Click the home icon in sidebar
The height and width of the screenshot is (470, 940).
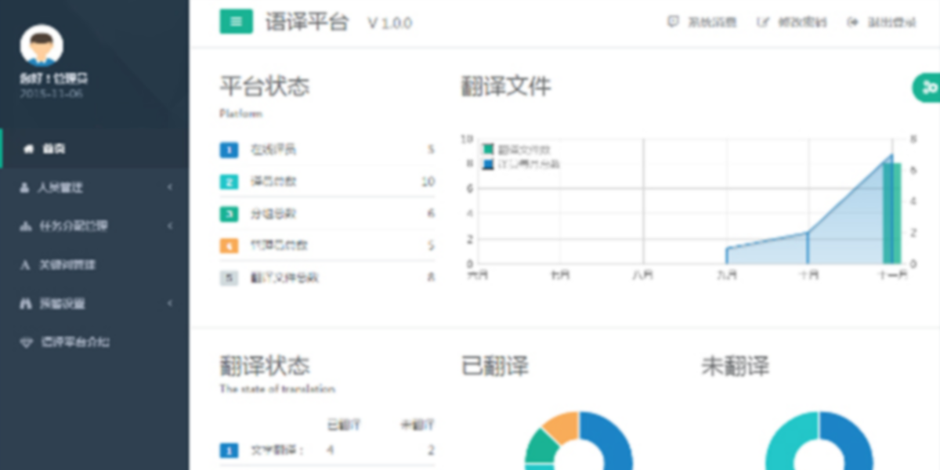pyautogui.click(x=28, y=149)
